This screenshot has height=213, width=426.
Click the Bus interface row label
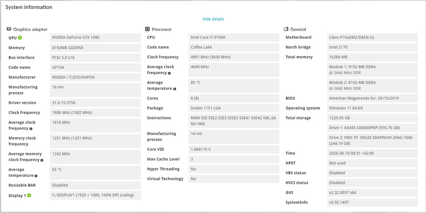pyautogui.click(x=21, y=58)
